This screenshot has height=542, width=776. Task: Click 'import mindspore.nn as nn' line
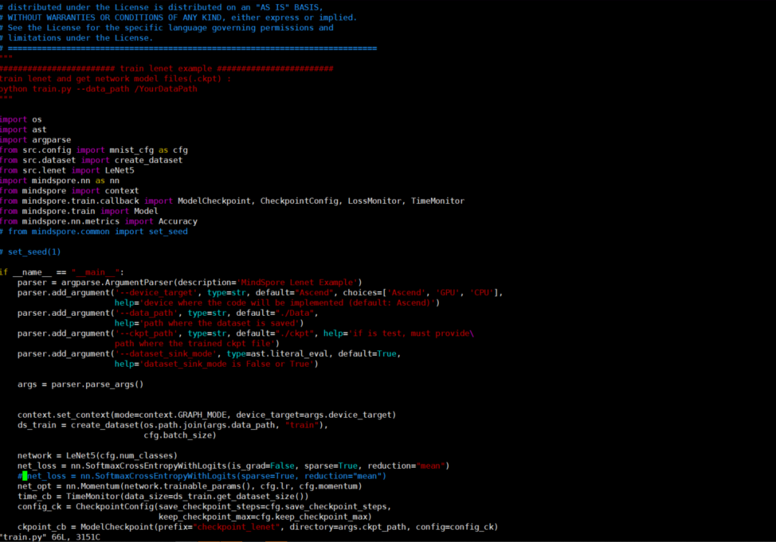pyautogui.click(x=60, y=180)
